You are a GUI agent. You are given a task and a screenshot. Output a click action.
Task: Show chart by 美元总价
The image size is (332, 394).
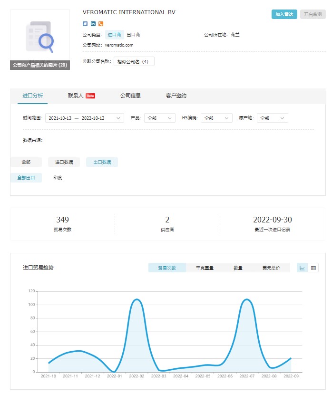(271, 268)
